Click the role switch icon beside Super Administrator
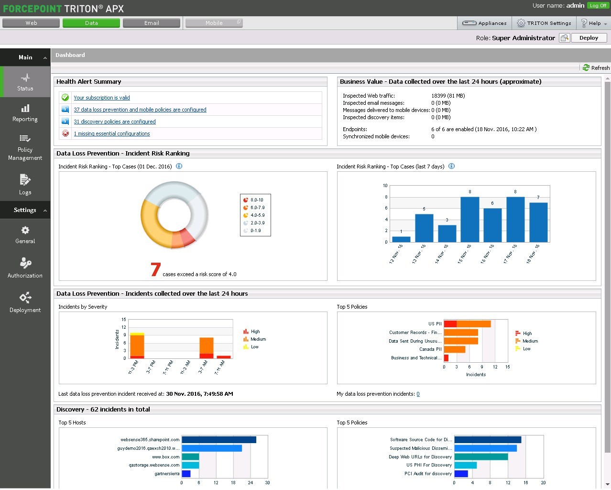This screenshot has height=490, width=611. click(x=565, y=38)
